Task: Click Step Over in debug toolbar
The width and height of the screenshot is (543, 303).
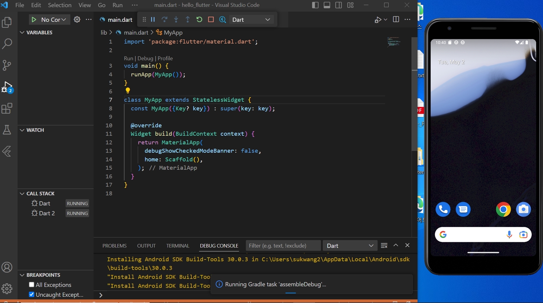Action: click(x=164, y=19)
